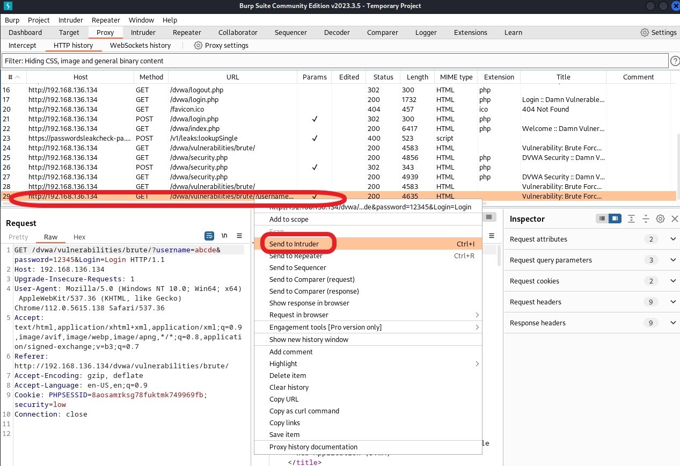680x466 pixels.
Task: Open the Extensions tab
Action: pyautogui.click(x=471, y=32)
